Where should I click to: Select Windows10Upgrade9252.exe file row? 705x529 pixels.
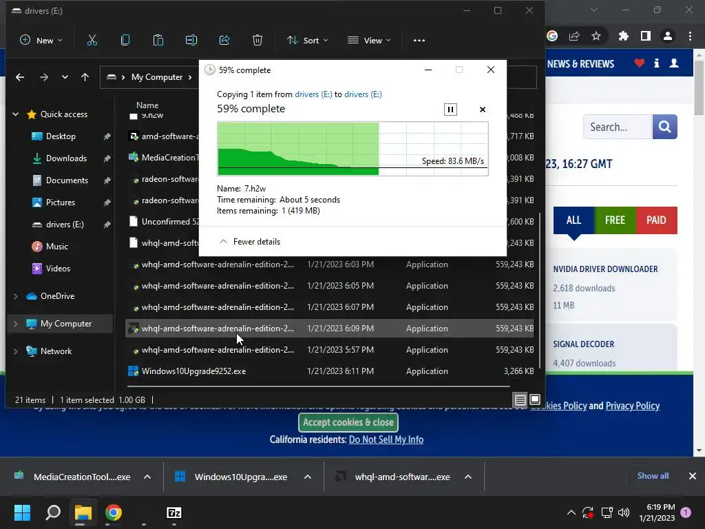[330, 371]
